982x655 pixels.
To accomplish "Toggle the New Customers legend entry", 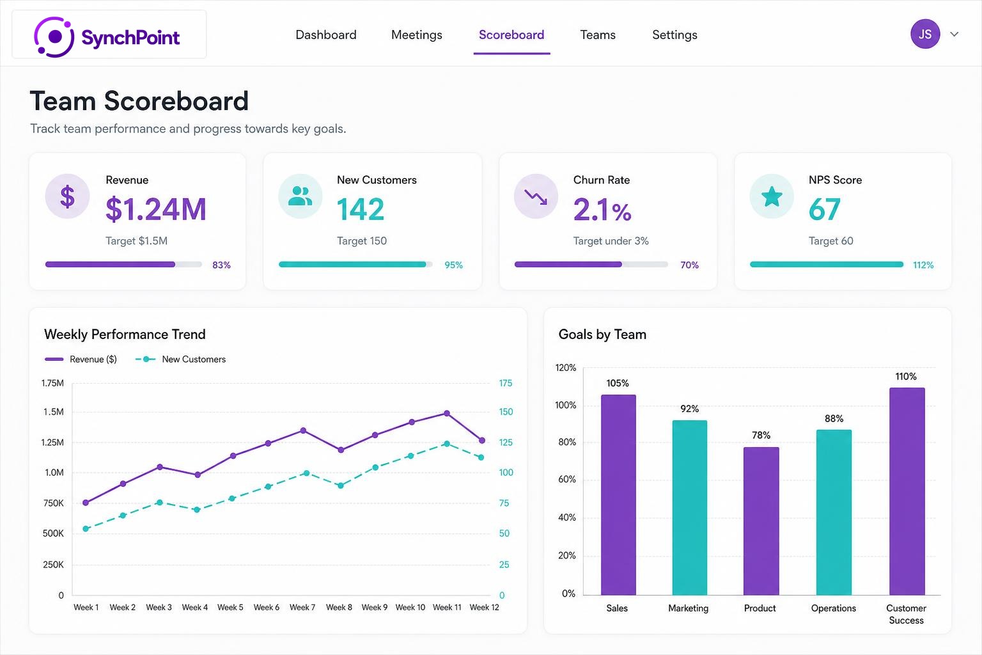I will point(180,359).
